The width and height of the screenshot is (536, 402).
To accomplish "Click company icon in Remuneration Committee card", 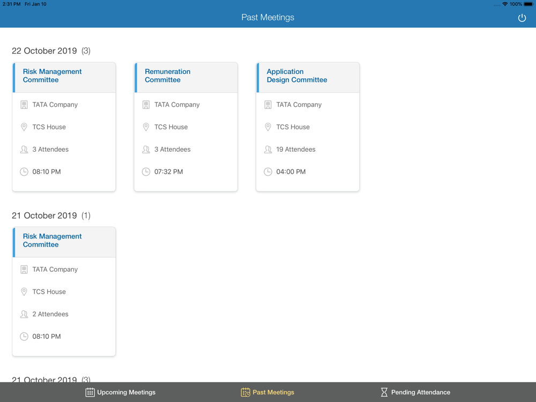I will point(146,105).
